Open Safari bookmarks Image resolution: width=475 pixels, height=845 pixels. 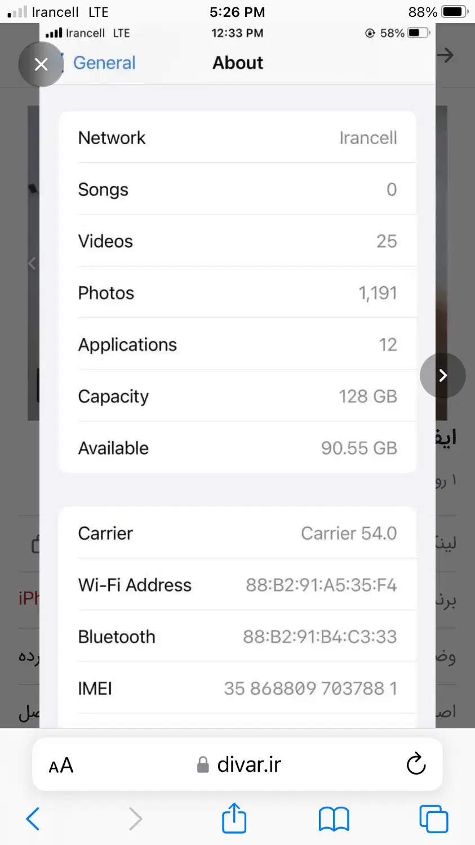coord(334,819)
